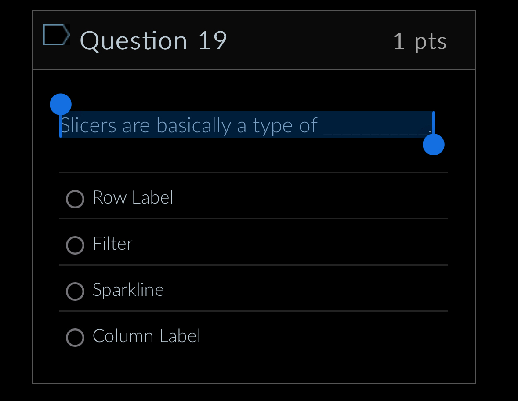Click the question flag icon beside Question 19
The width and height of the screenshot is (518, 401).
(x=56, y=35)
